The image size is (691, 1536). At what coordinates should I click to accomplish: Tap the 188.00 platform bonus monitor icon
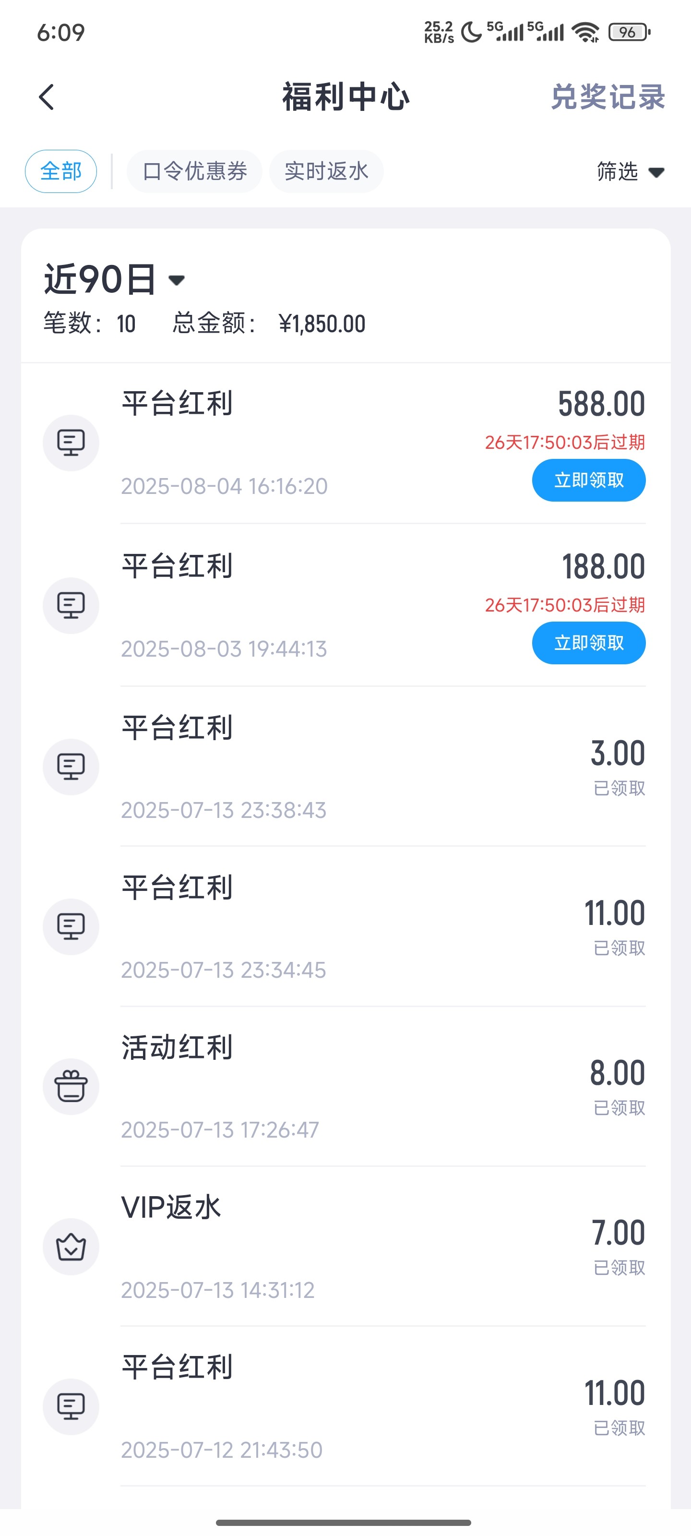[x=71, y=606]
